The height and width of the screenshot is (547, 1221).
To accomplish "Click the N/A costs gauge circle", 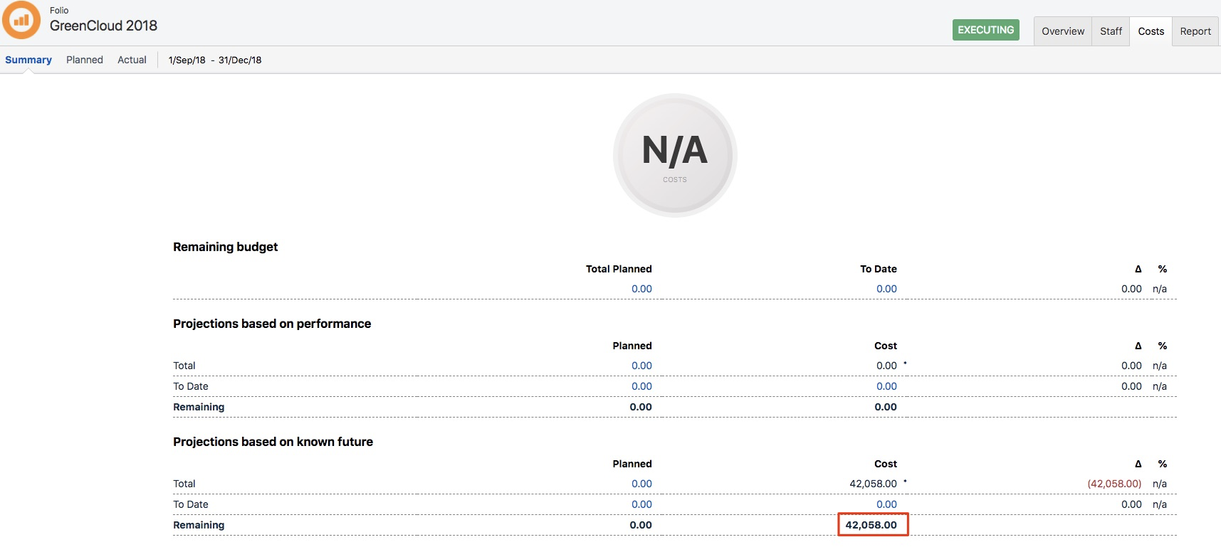I will pyautogui.click(x=674, y=155).
